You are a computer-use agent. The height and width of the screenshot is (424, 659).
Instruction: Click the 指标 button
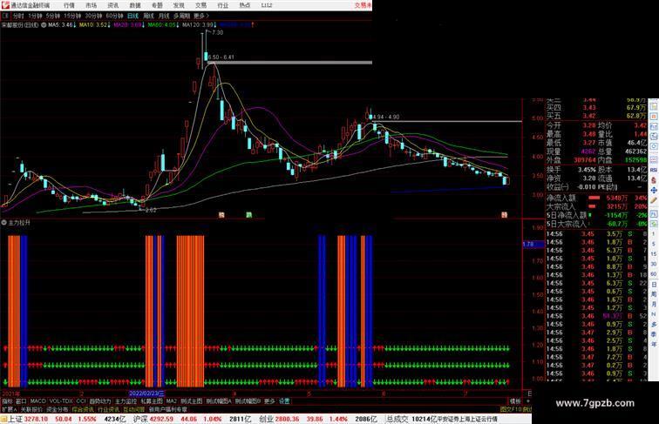pos(7,401)
